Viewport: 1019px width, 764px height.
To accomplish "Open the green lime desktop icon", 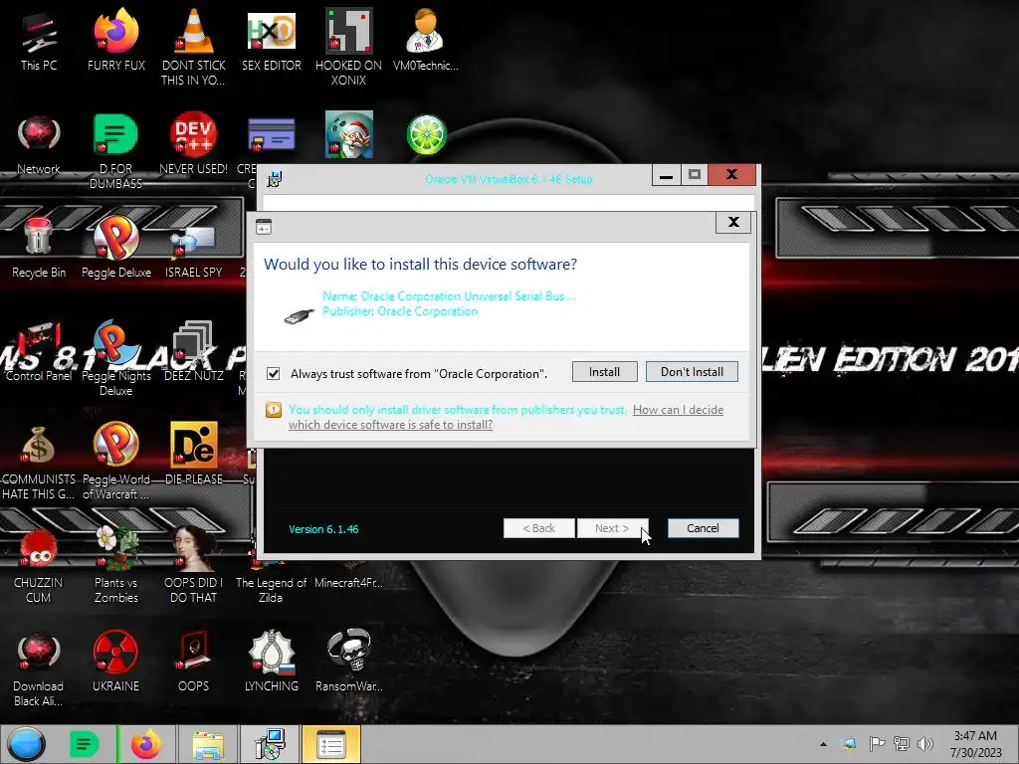I will pos(426,135).
